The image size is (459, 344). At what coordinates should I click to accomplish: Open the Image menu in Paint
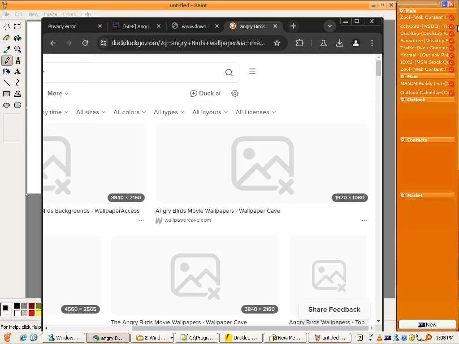pos(50,14)
